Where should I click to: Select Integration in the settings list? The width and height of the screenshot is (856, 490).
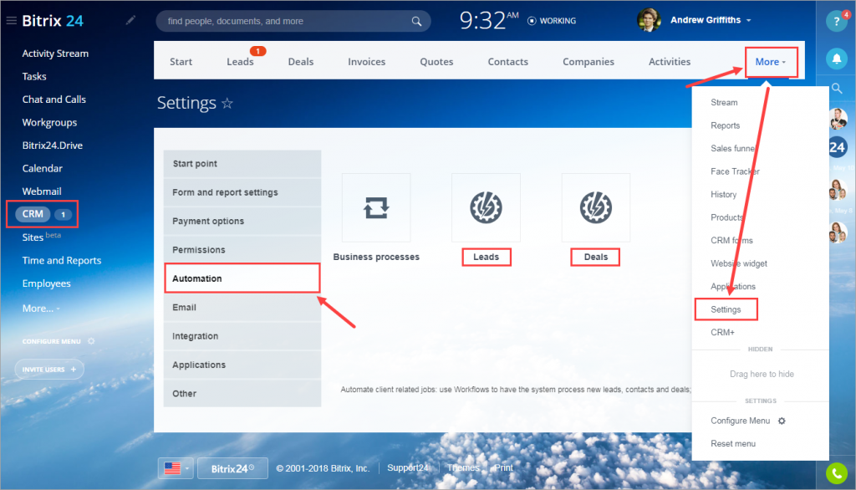point(242,336)
